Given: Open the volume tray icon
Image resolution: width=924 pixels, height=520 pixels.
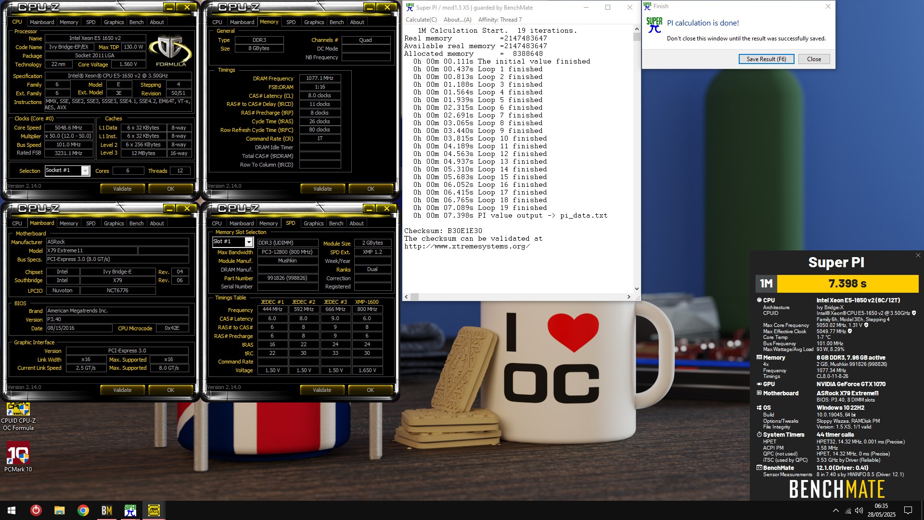Looking at the screenshot, I should point(859,510).
